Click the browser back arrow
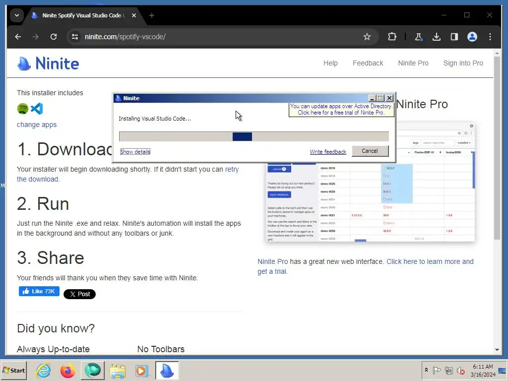508x381 pixels. [18, 37]
